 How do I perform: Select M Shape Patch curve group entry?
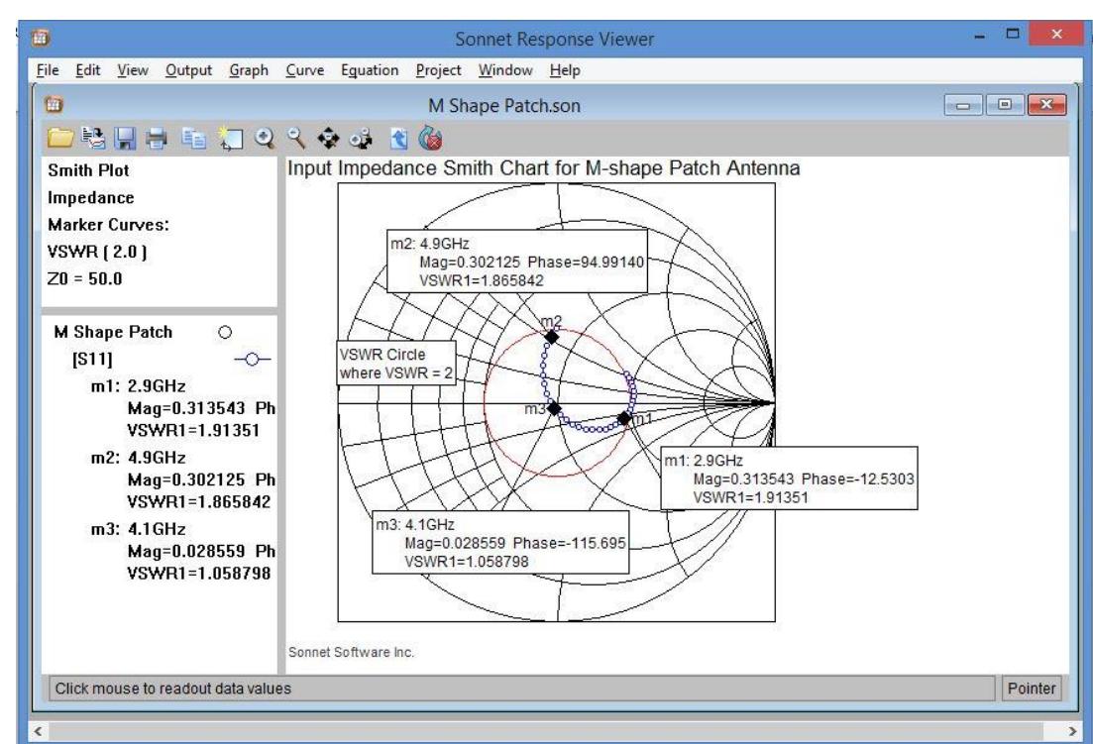point(113,332)
